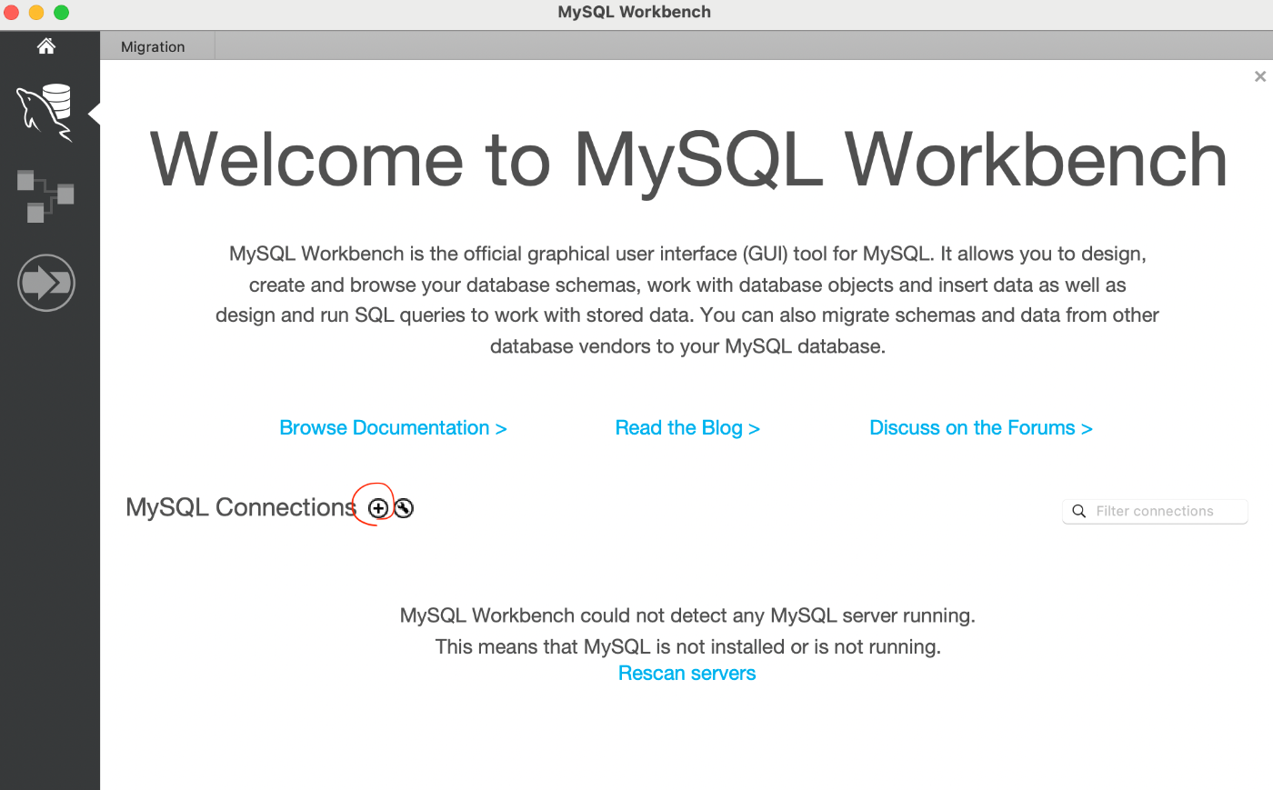Focus the Filter connections field
1273x790 pixels.
click(1155, 511)
